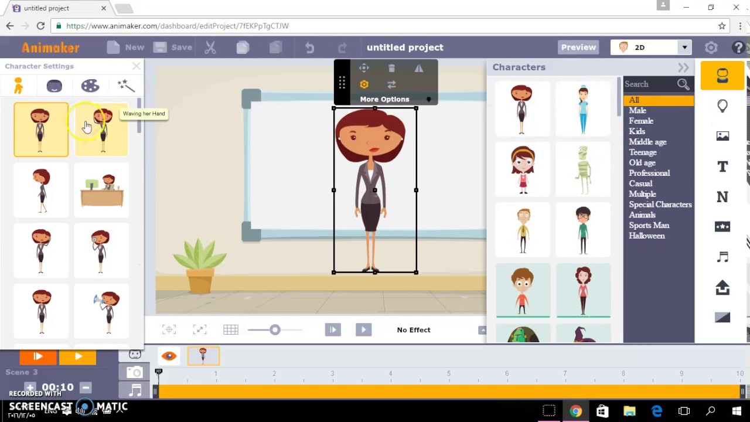Click the Undo arrow in top toolbar
This screenshot has width=750, height=422.
pos(309,47)
